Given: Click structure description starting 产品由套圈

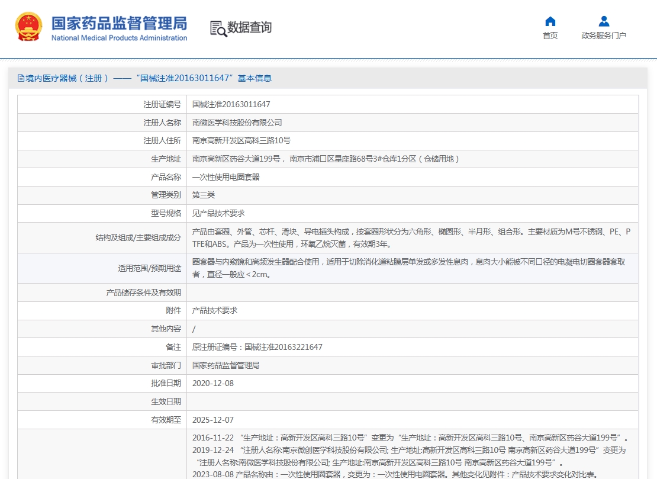Looking at the screenshot, I should [x=411, y=237].
